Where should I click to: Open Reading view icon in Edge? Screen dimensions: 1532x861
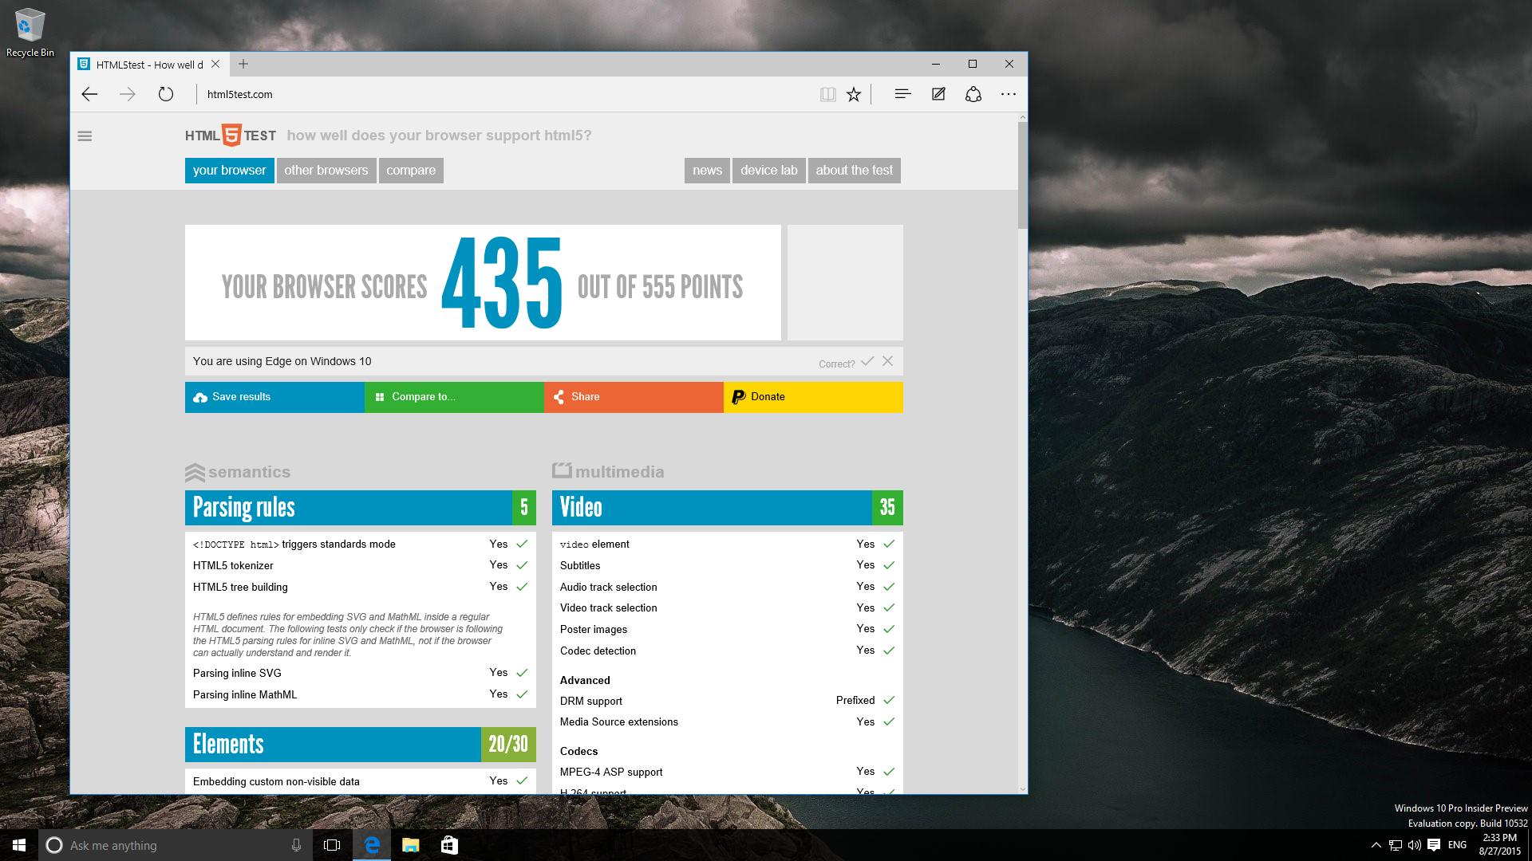[x=828, y=94]
